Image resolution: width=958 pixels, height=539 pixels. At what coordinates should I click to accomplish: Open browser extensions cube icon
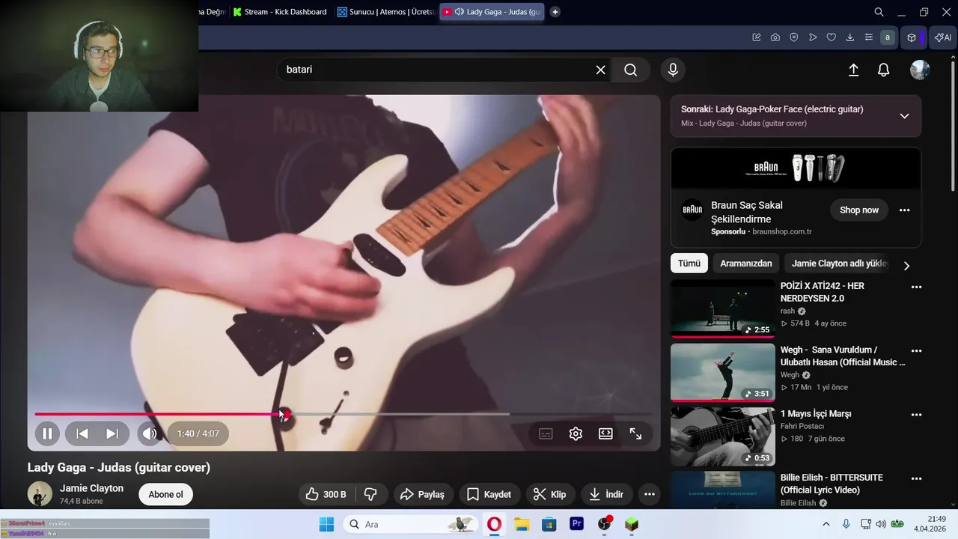coord(912,37)
